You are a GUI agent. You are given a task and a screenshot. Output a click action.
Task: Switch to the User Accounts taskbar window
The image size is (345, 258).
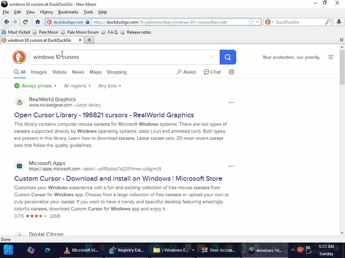[218, 250]
